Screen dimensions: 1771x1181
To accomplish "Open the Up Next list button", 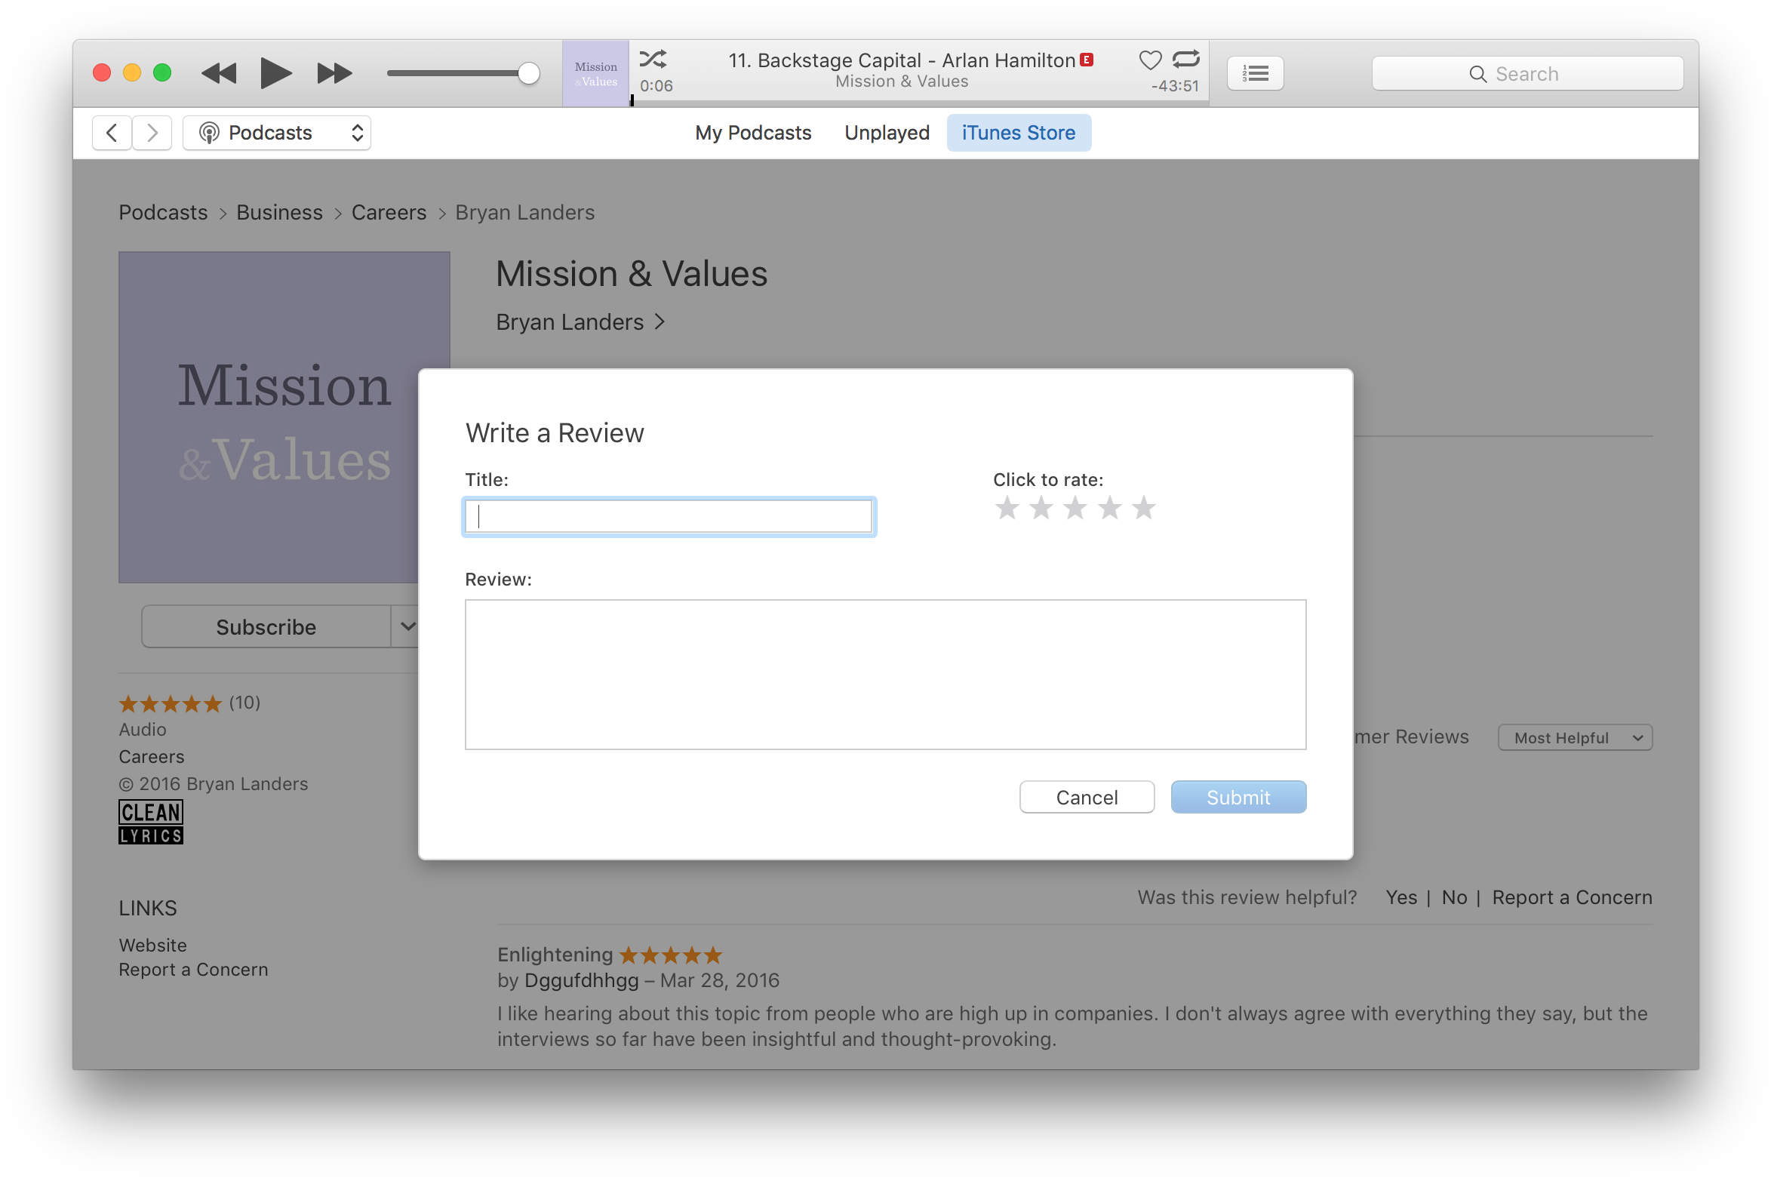I will click(x=1256, y=73).
